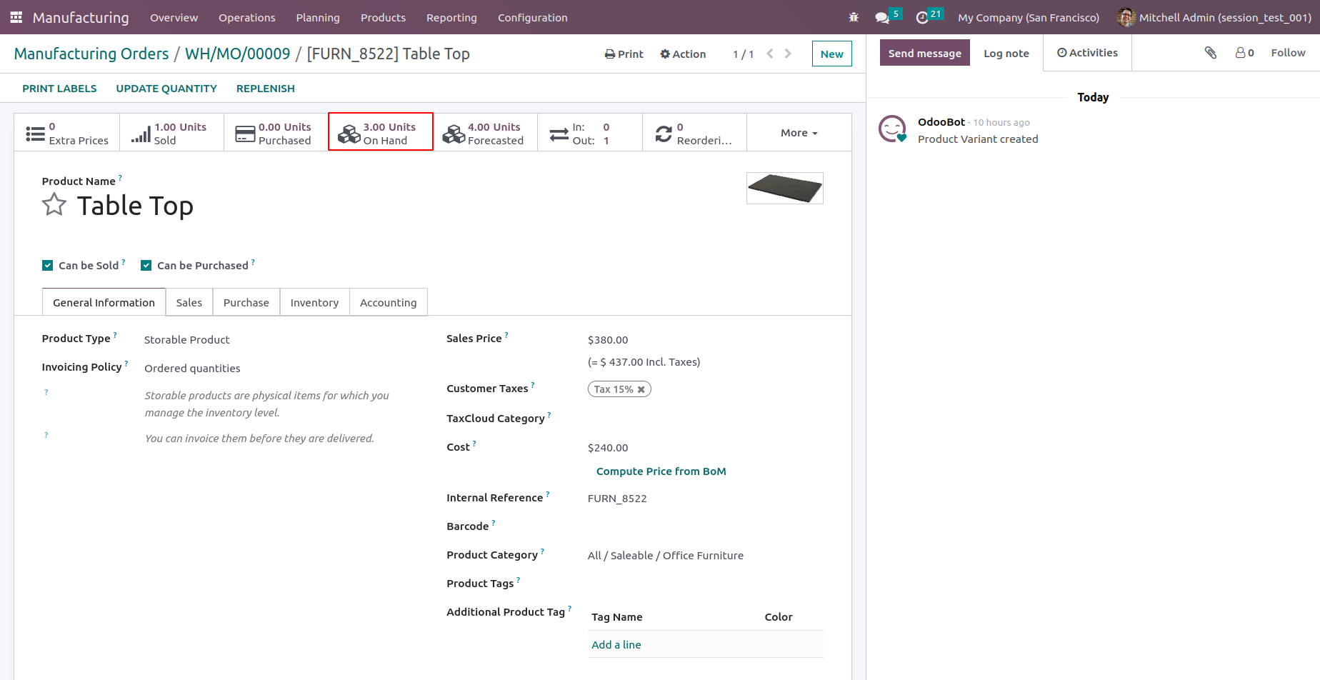Open the Operations menu
Screen dimensions: 1320x680
[246, 17]
